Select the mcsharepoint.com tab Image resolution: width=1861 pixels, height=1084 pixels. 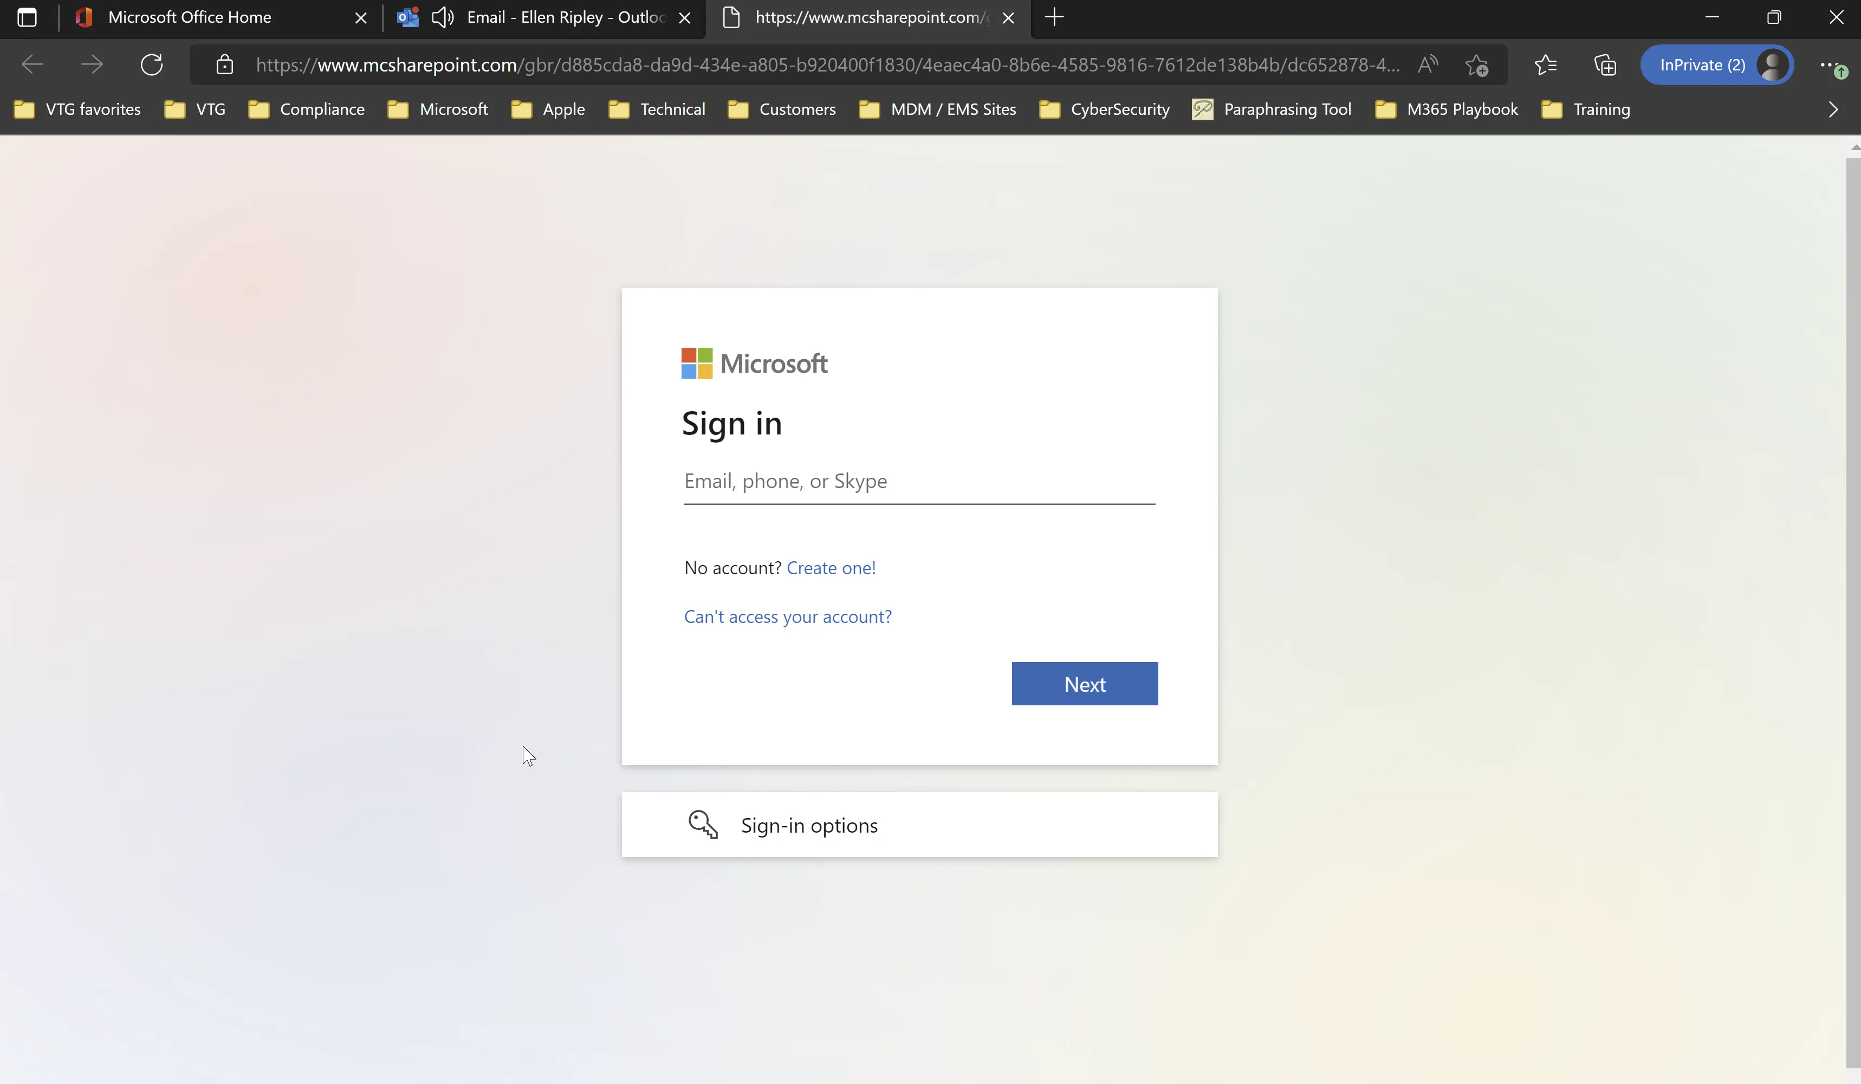click(868, 18)
